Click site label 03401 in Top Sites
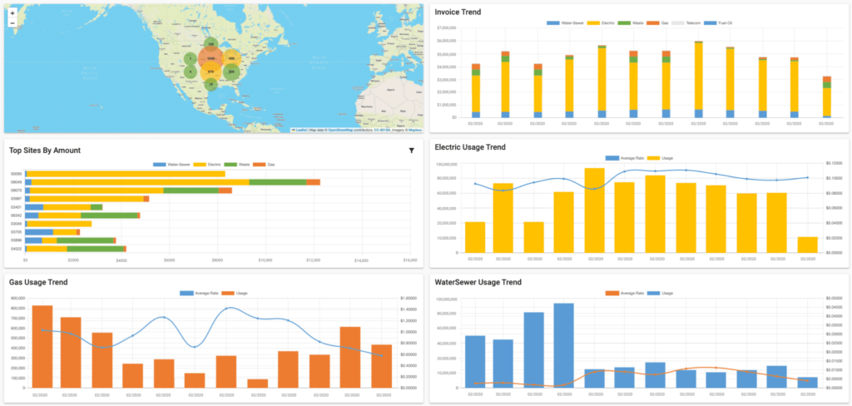This screenshot has width=852, height=406. tap(15, 207)
